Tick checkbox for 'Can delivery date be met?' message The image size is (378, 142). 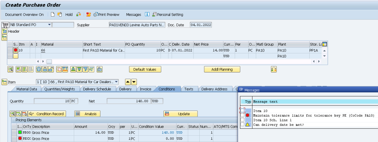pos(243,124)
